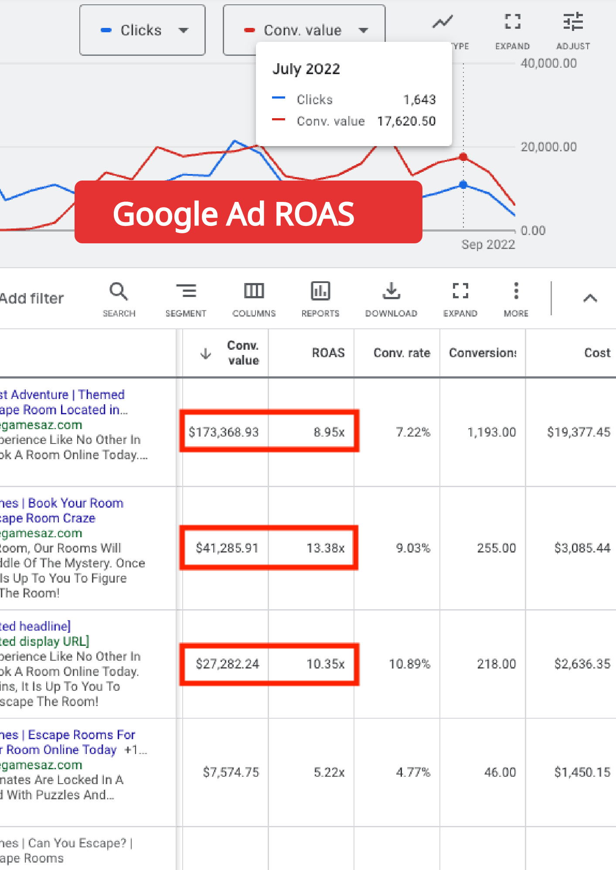This screenshot has height=870, width=616.
Task: Sort by Conv. value column header
Action: point(243,353)
